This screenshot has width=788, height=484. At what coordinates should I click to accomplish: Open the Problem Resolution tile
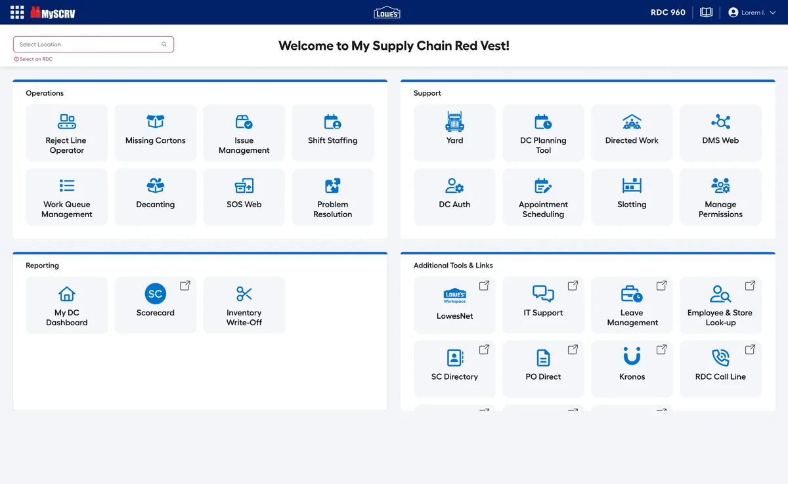coord(333,197)
